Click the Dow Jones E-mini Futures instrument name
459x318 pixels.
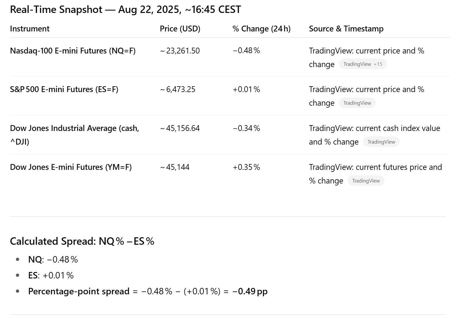click(71, 167)
